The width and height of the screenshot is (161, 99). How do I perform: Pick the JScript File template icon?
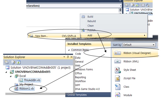point(117,78)
